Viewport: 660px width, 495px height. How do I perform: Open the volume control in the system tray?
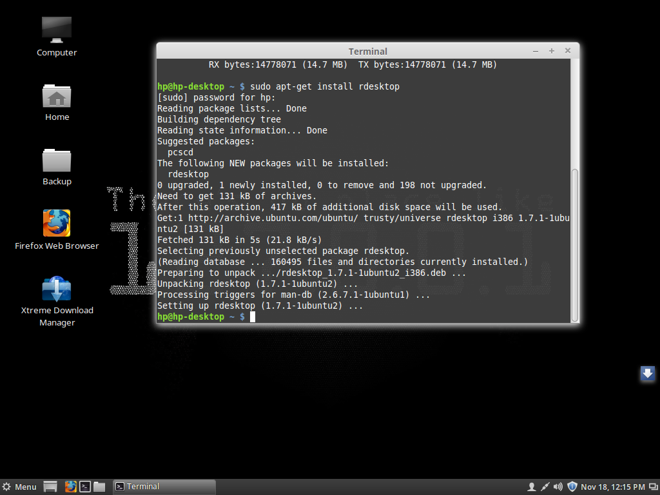[557, 486]
